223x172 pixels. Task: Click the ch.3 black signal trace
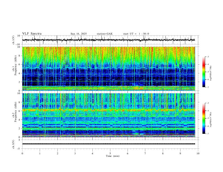(x=108, y=144)
